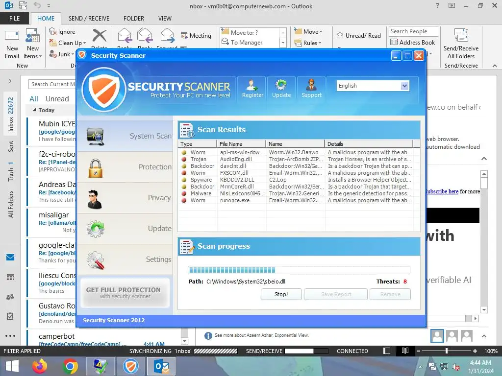Open Google Chrome from the taskbar
The image size is (502, 376).
[70, 366]
